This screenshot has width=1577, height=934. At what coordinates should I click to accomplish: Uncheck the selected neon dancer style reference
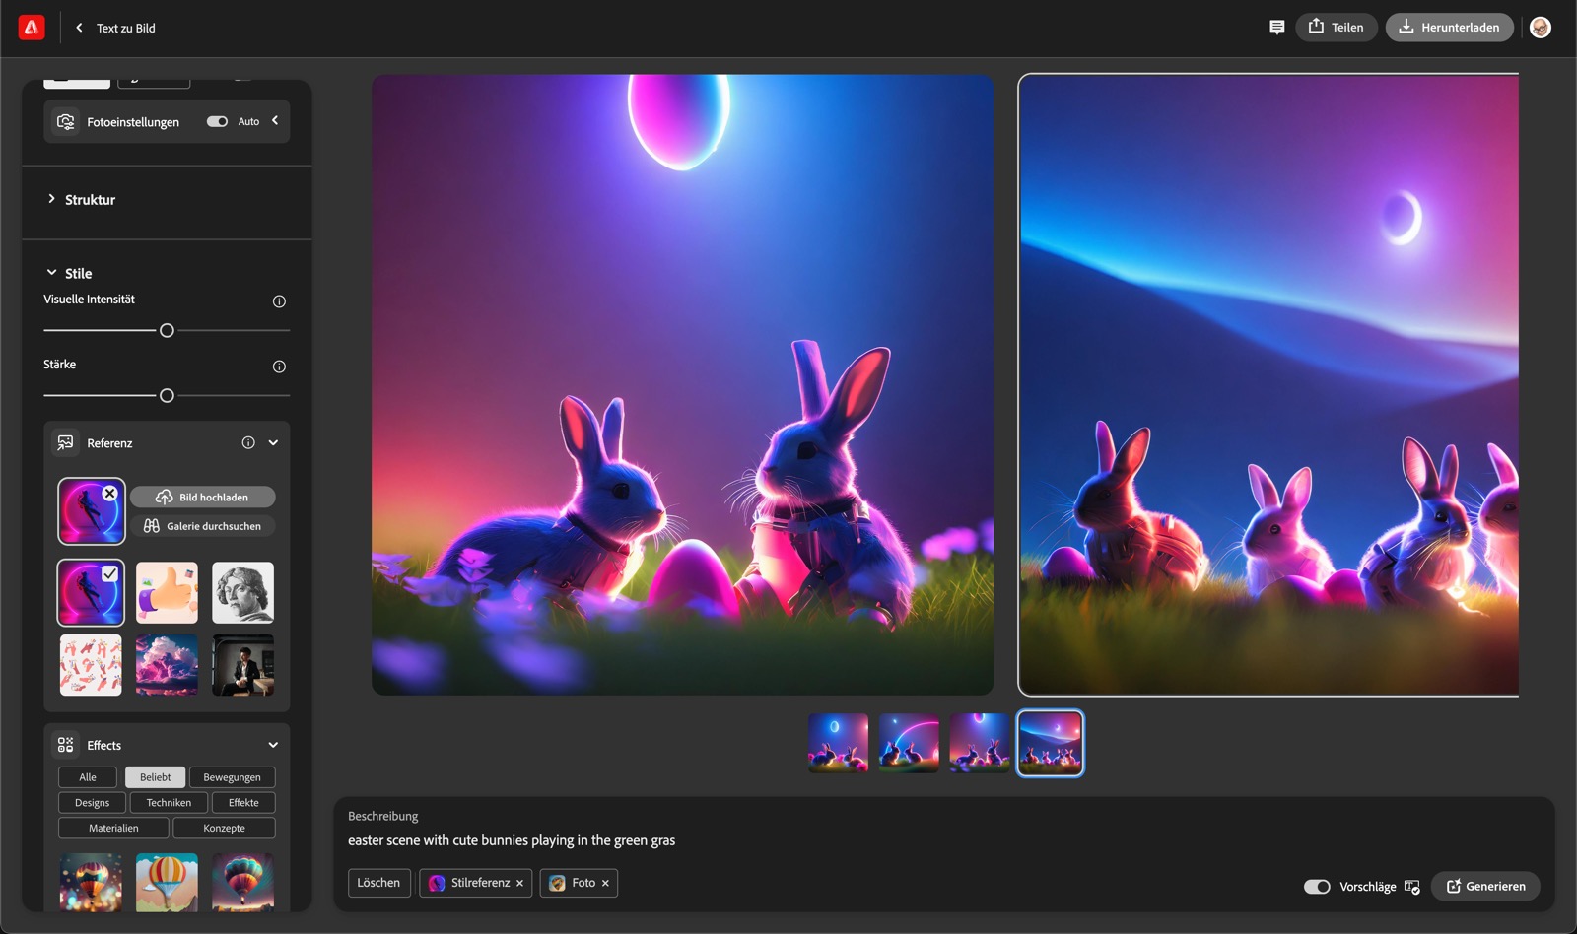pyautogui.click(x=91, y=593)
